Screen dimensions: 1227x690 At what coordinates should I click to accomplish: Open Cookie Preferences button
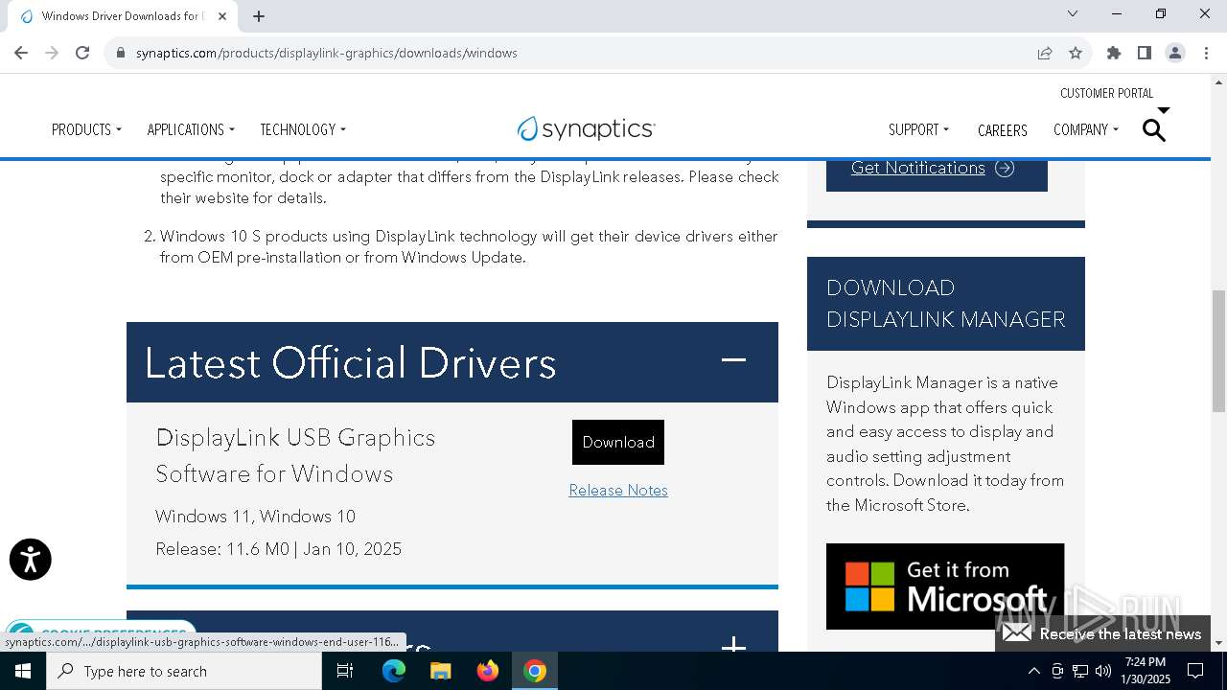click(x=101, y=632)
